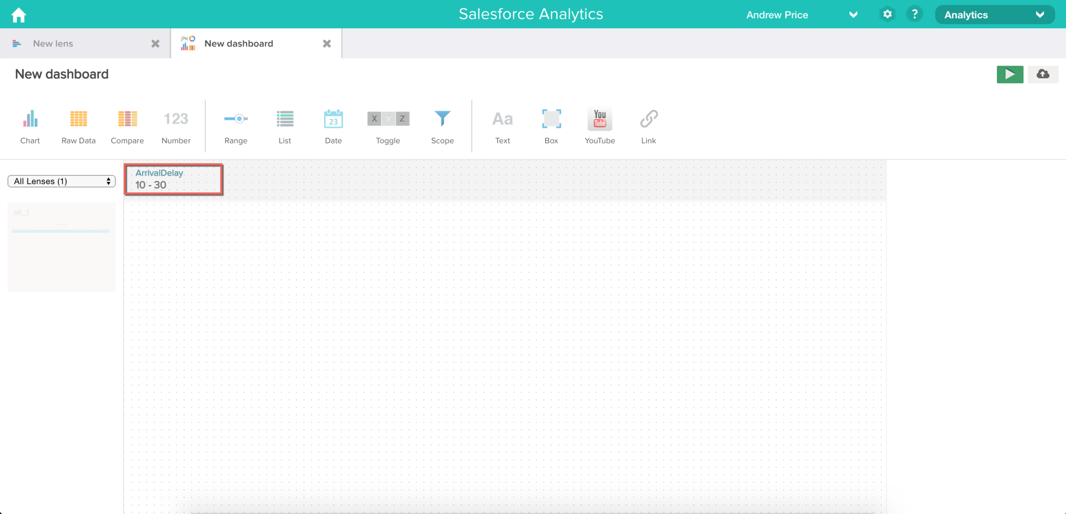
Task: Add a Toggle widget
Action: [x=388, y=127]
